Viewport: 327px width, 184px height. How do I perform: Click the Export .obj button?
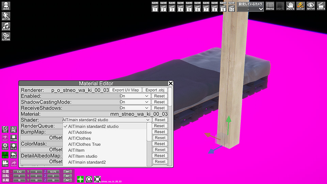155,90
